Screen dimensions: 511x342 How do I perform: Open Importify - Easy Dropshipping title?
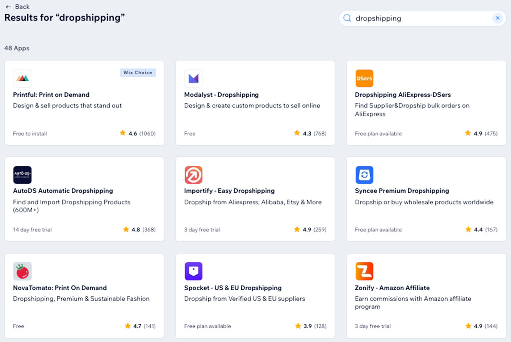coord(230,191)
